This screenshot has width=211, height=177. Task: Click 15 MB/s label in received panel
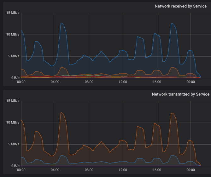(x=13, y=13)
